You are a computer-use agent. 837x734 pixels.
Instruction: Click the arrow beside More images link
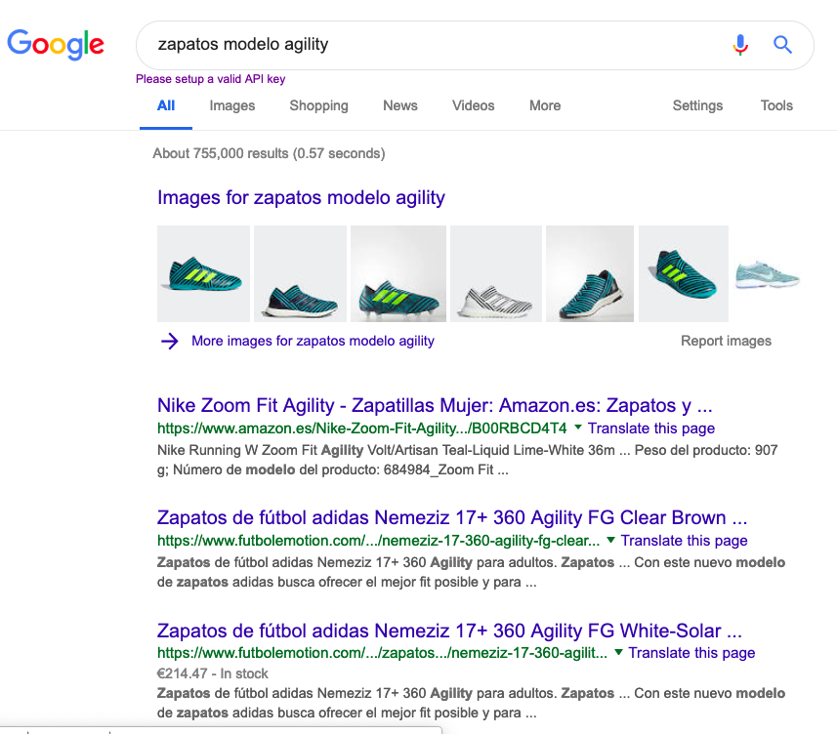(170, 341)
